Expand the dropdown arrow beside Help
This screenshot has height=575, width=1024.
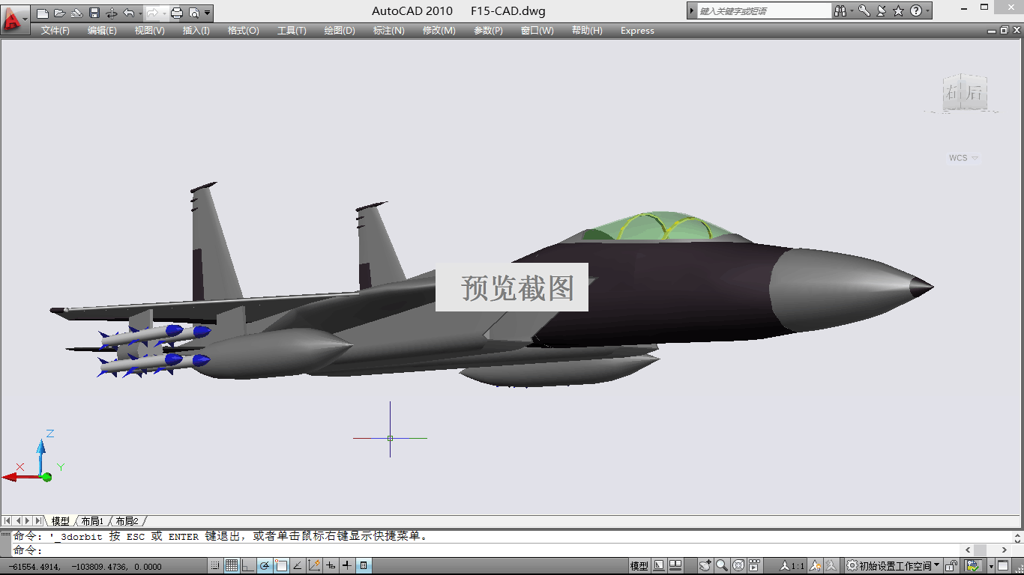click(928, 11)
